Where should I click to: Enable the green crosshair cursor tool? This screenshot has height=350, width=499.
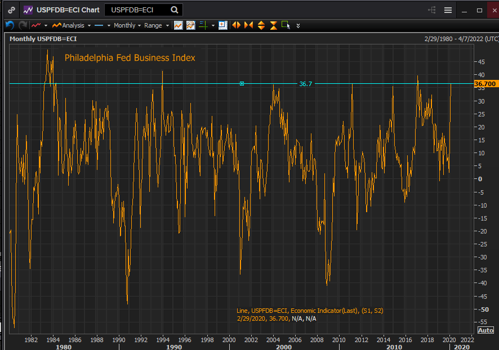pyautogui.click(x=203, y=25)
